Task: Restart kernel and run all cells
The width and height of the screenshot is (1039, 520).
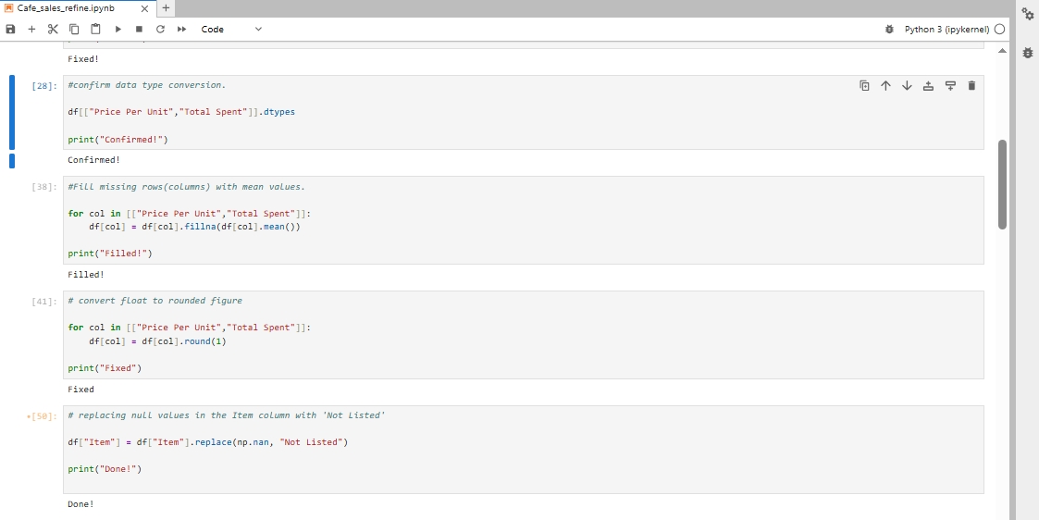Action: coord(181,30)
